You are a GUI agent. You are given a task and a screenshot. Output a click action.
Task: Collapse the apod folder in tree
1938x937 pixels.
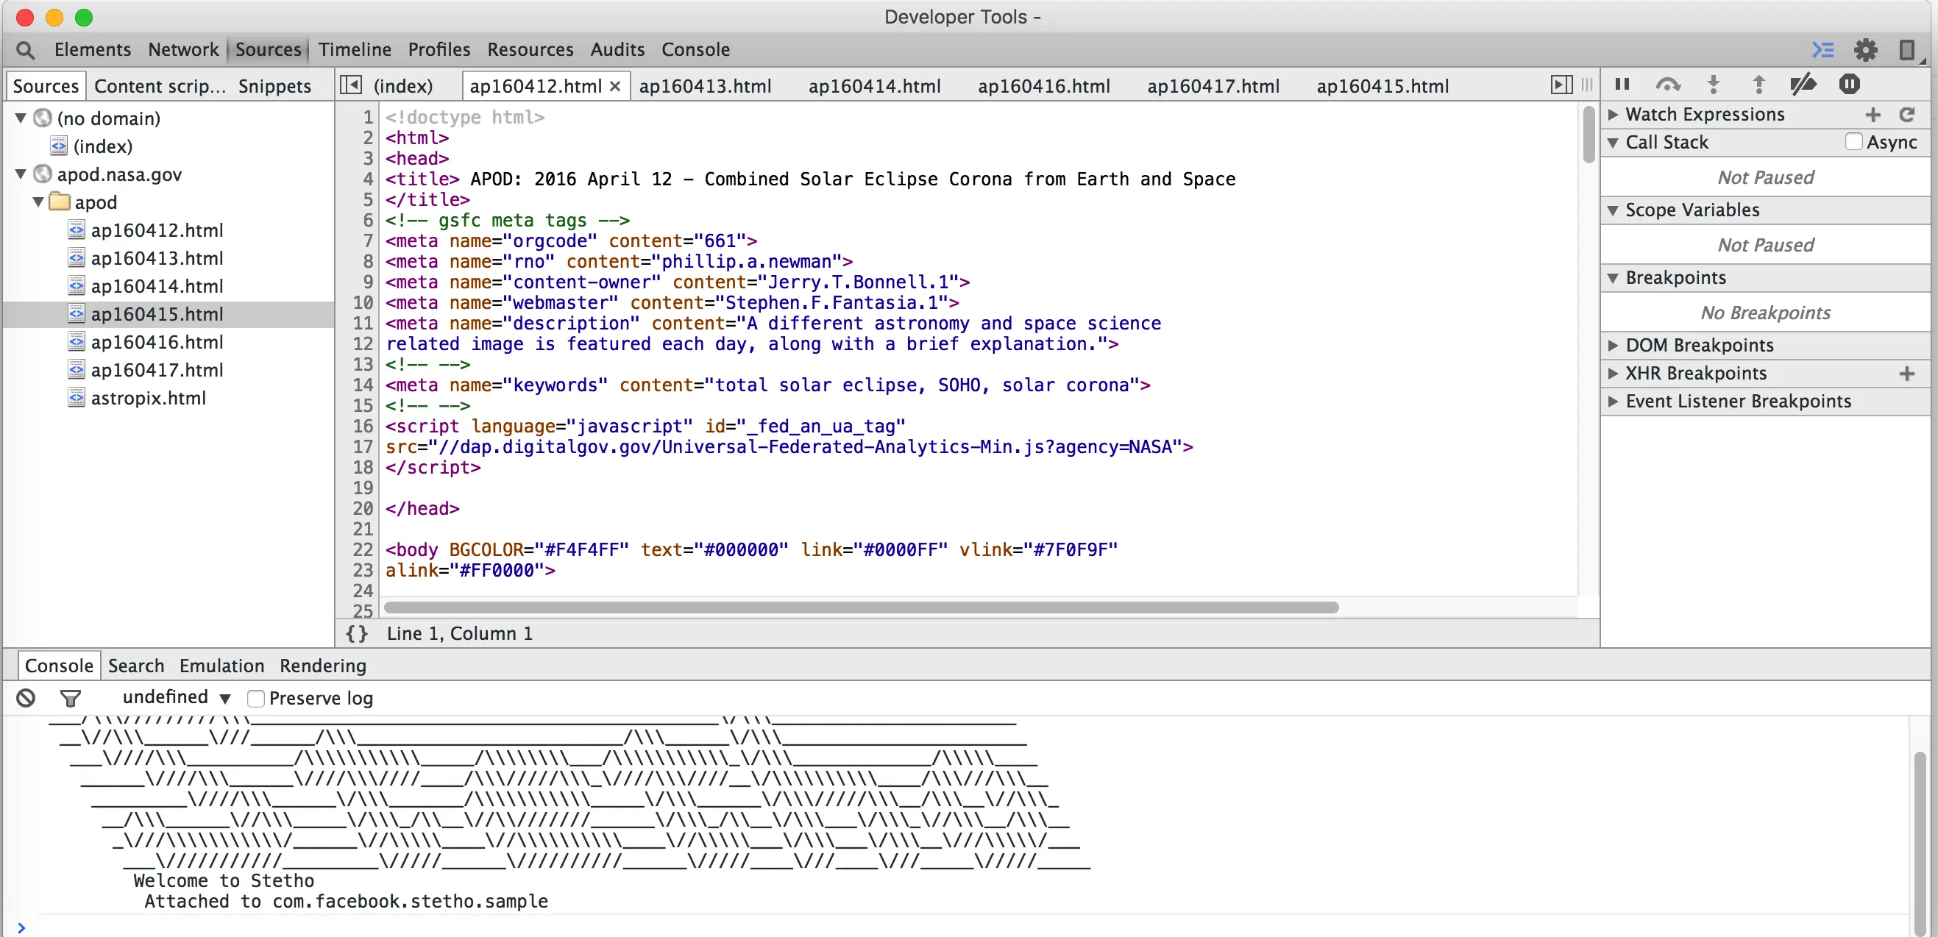coord(38,202)
